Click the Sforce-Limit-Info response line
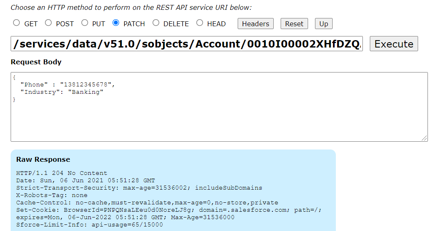The image size is (432, 231). click(x=90, y=225)
